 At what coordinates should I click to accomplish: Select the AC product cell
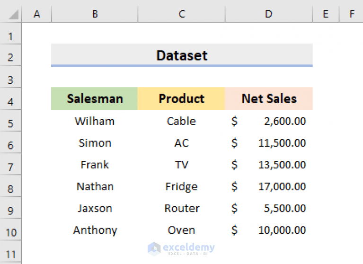[181, 142]
